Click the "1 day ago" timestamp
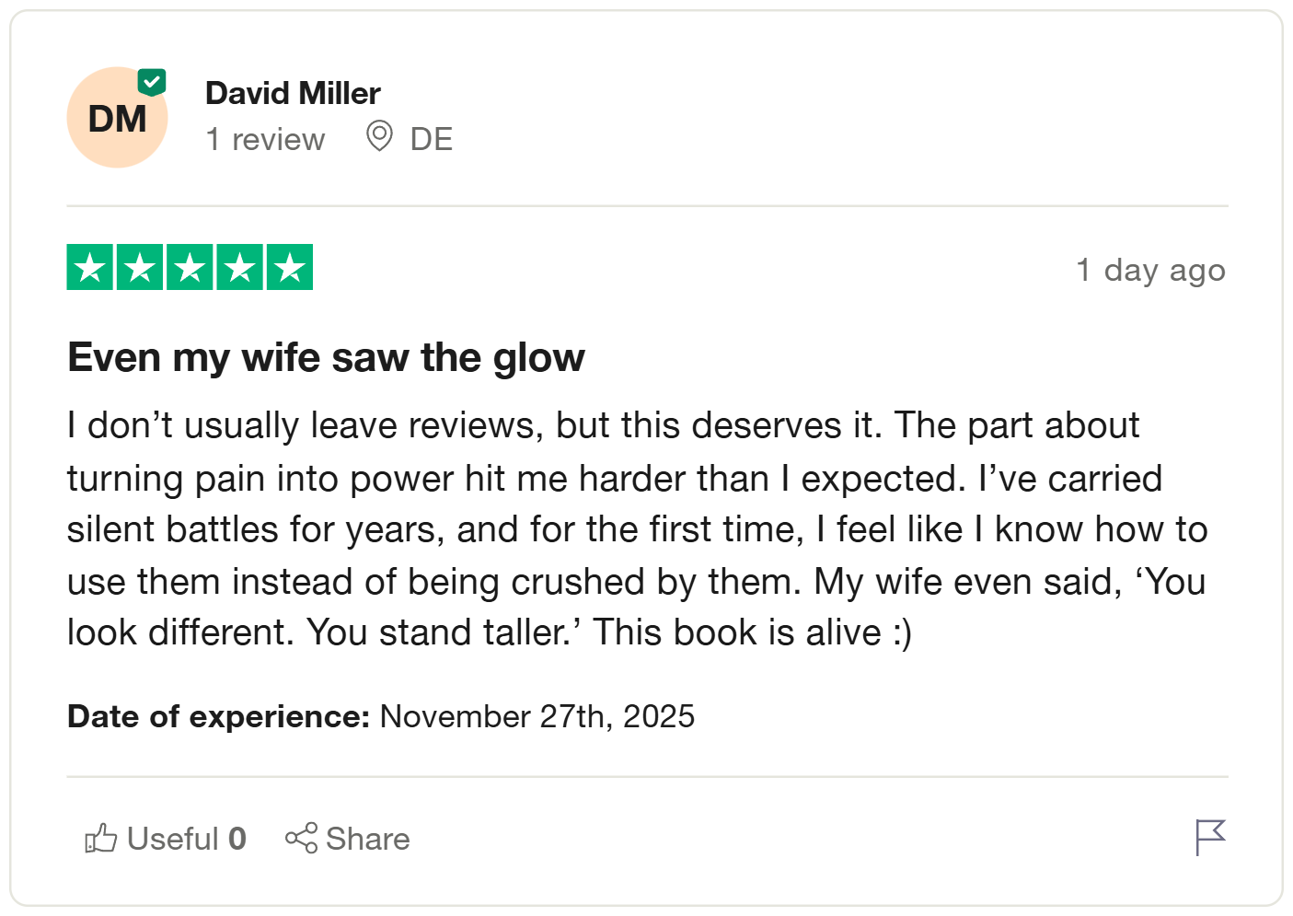Screen dimensions: 1293x916 pyautogui.click(x=1150, y=271)
